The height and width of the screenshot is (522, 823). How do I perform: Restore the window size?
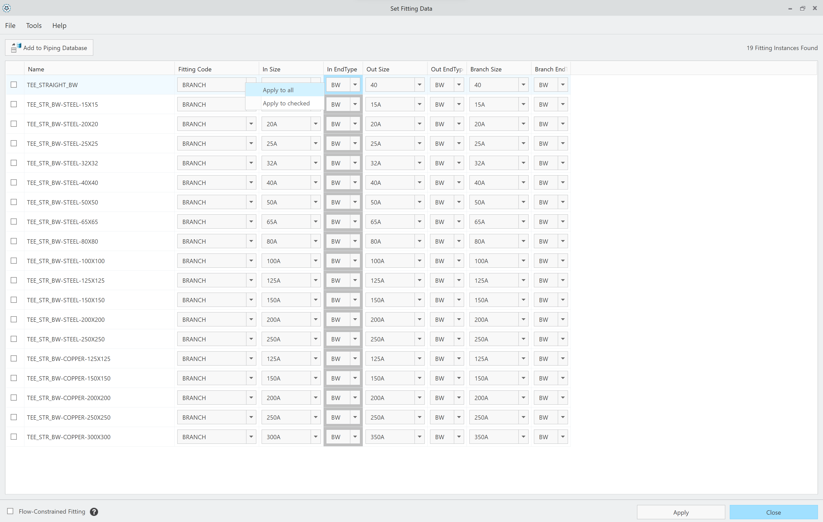pyautogui.click(x=802, y=8)
